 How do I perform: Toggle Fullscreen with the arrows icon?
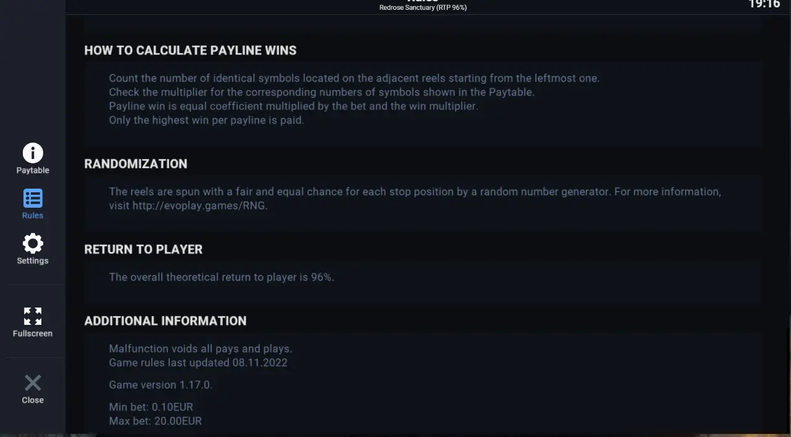[x=33, y=316]
